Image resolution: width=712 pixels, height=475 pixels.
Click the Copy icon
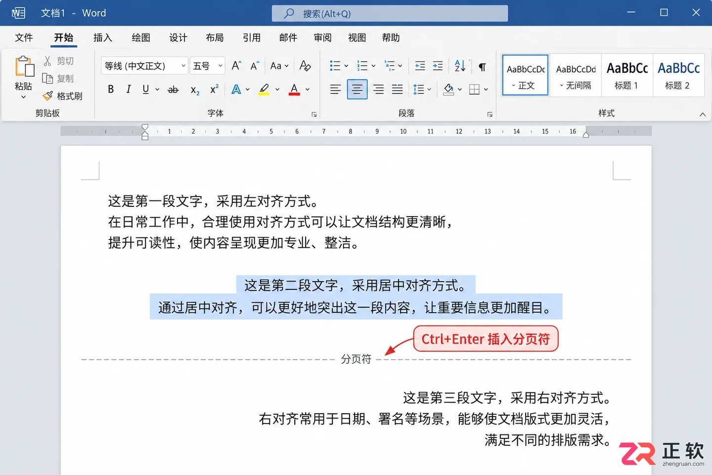pyautogui.click(x=47, y=78)
